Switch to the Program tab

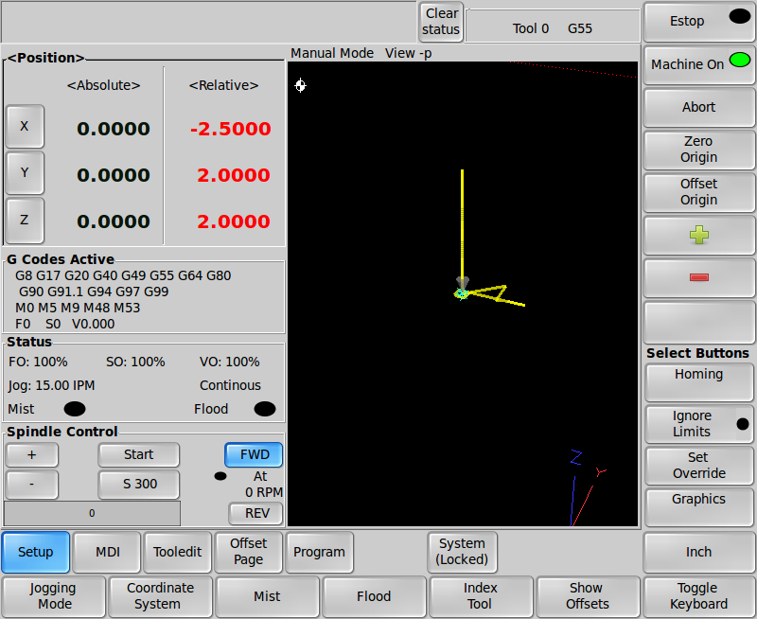pos(319,552)
